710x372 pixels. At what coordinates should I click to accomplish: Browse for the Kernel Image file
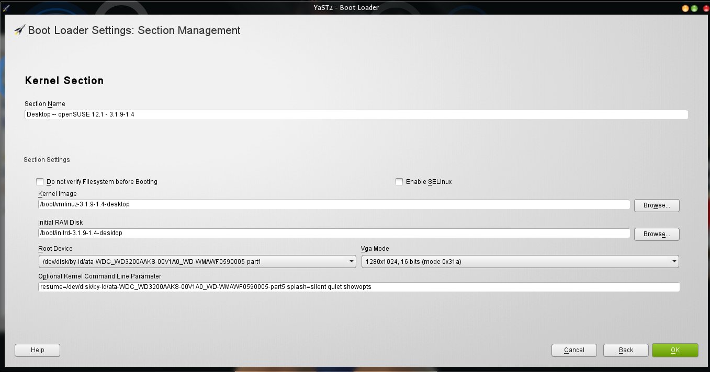657,205
